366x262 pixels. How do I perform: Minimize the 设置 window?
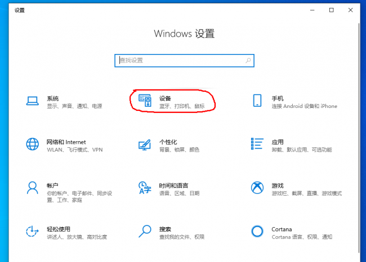pos(312,10)
